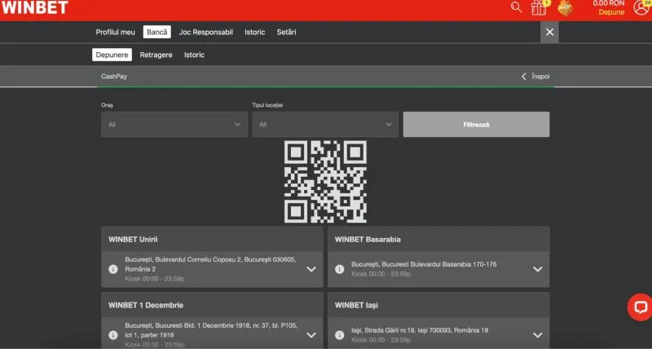Viewport: 652px width, 349px height.
Task: Click the WINBET Basarabia location heading
Action: (x=368, y=239)
